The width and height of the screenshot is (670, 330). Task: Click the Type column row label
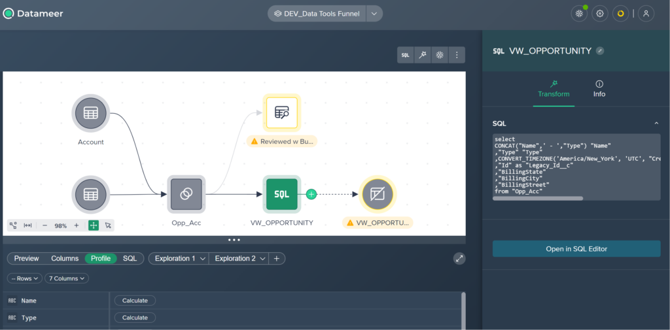tap(29, 318)
